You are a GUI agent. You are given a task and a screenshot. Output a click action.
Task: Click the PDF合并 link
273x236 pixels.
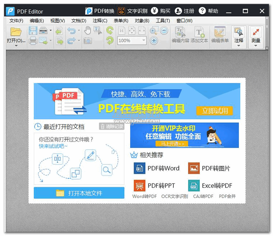click(x=227, y=196)
